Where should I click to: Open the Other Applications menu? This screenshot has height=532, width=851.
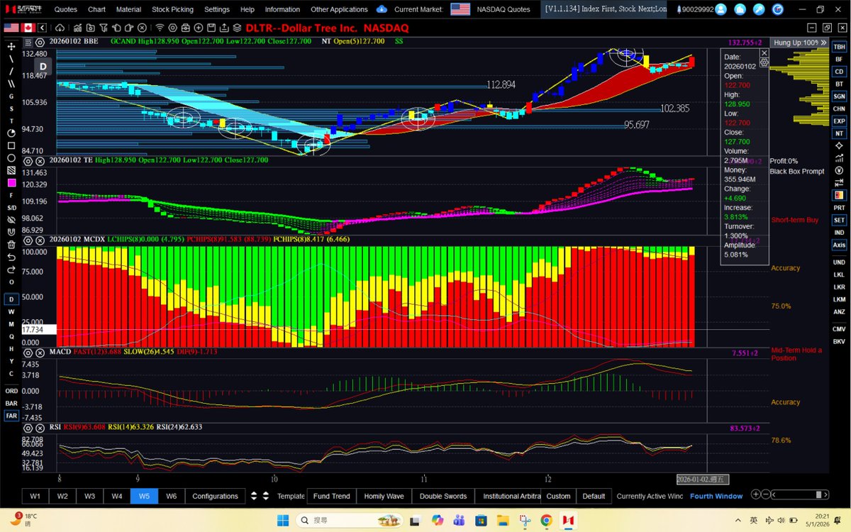click(x=339, y=9)
